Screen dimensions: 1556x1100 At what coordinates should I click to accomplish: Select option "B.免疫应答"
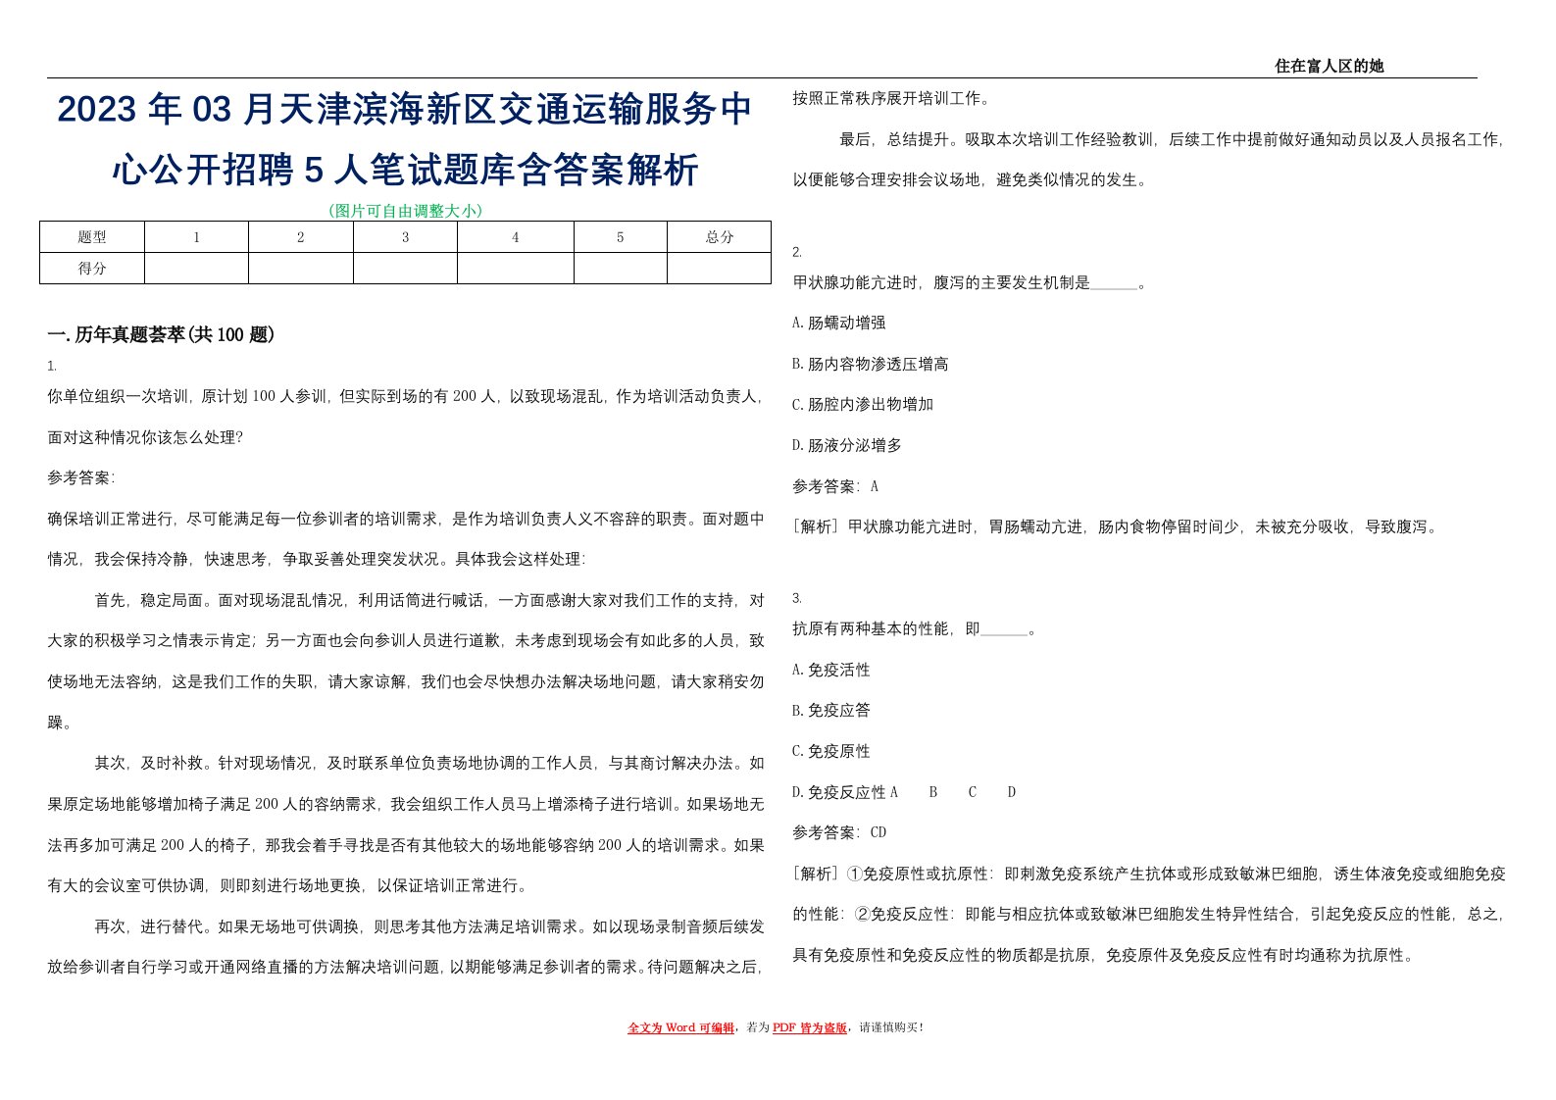[831, 710]
